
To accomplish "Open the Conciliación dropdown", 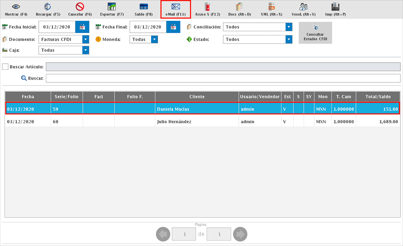I will [x=288, y=27].
